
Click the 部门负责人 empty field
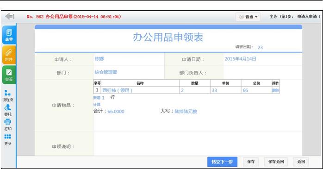(262, 73)
